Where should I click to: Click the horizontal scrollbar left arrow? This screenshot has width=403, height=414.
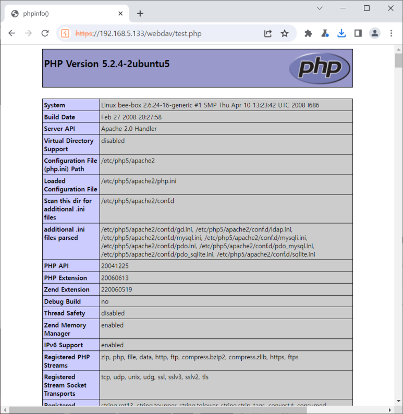point(5,410)
